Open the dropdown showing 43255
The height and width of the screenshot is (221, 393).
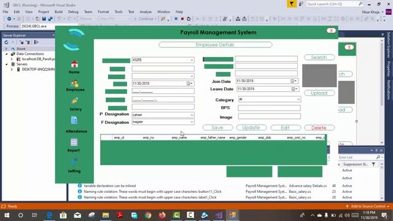pos(192,60)
